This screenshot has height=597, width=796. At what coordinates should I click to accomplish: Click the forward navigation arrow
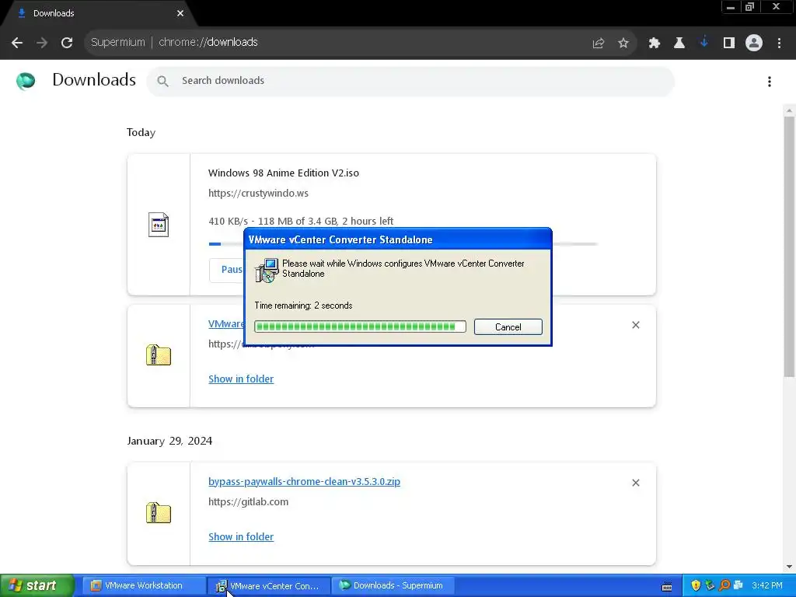42,43
